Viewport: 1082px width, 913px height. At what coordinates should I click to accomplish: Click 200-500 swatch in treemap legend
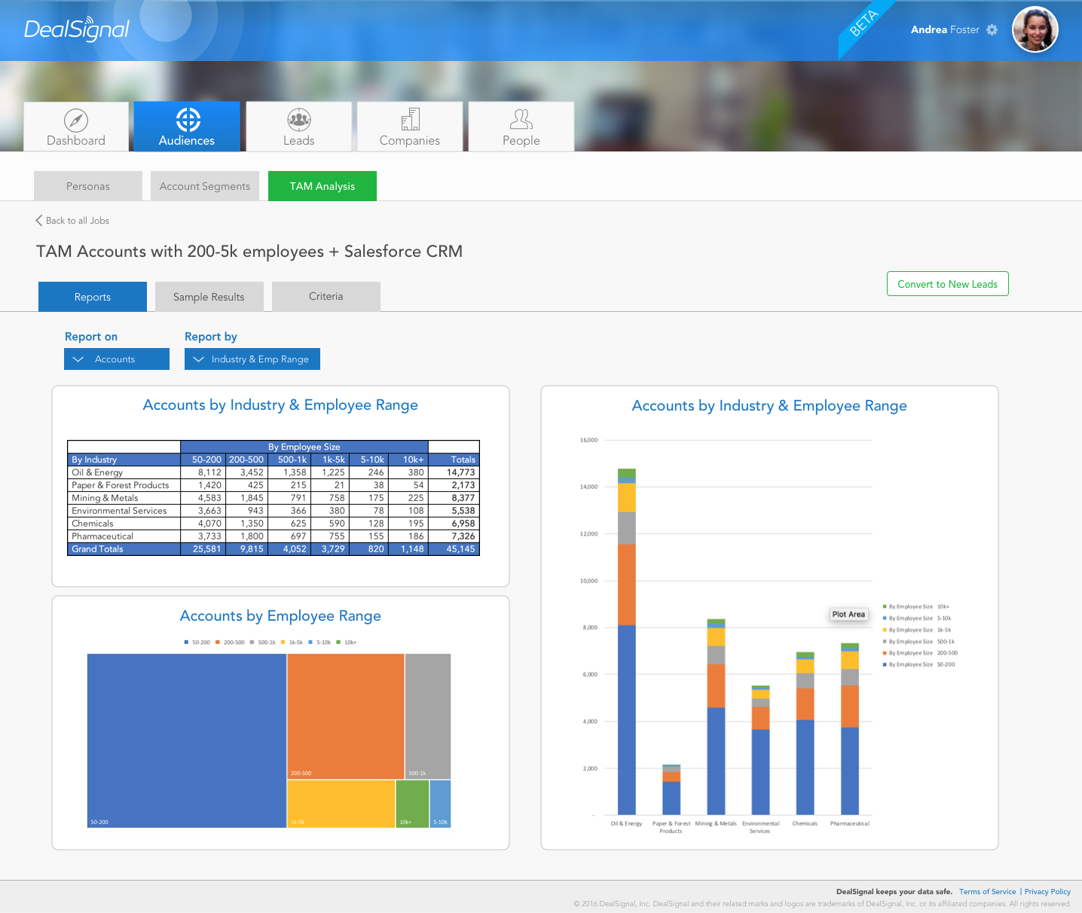(218, 643)
